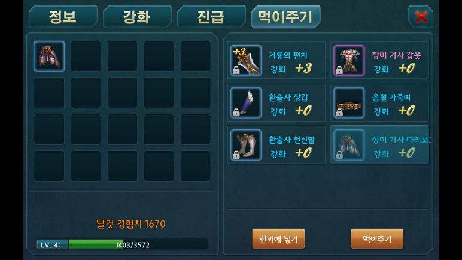Tap the 음혈 가죽띠 item name text

pyautogui.click(x=391, y=98)
